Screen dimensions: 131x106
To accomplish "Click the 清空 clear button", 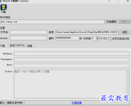I will pyautogui.click(x=125, y=22).
